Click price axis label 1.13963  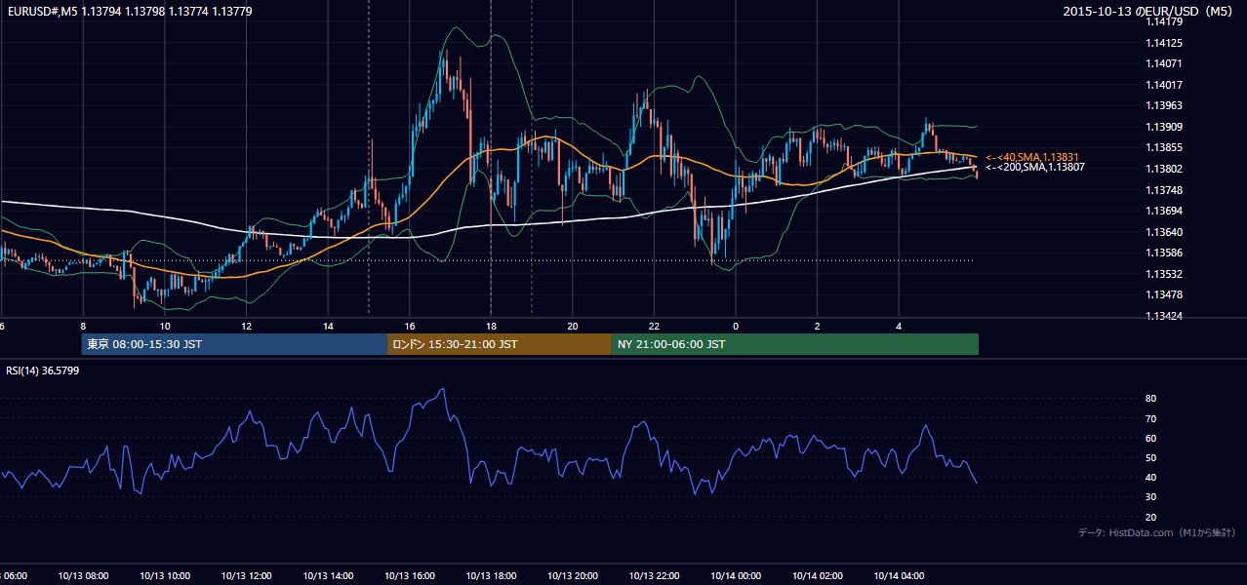coord(1164,106)
